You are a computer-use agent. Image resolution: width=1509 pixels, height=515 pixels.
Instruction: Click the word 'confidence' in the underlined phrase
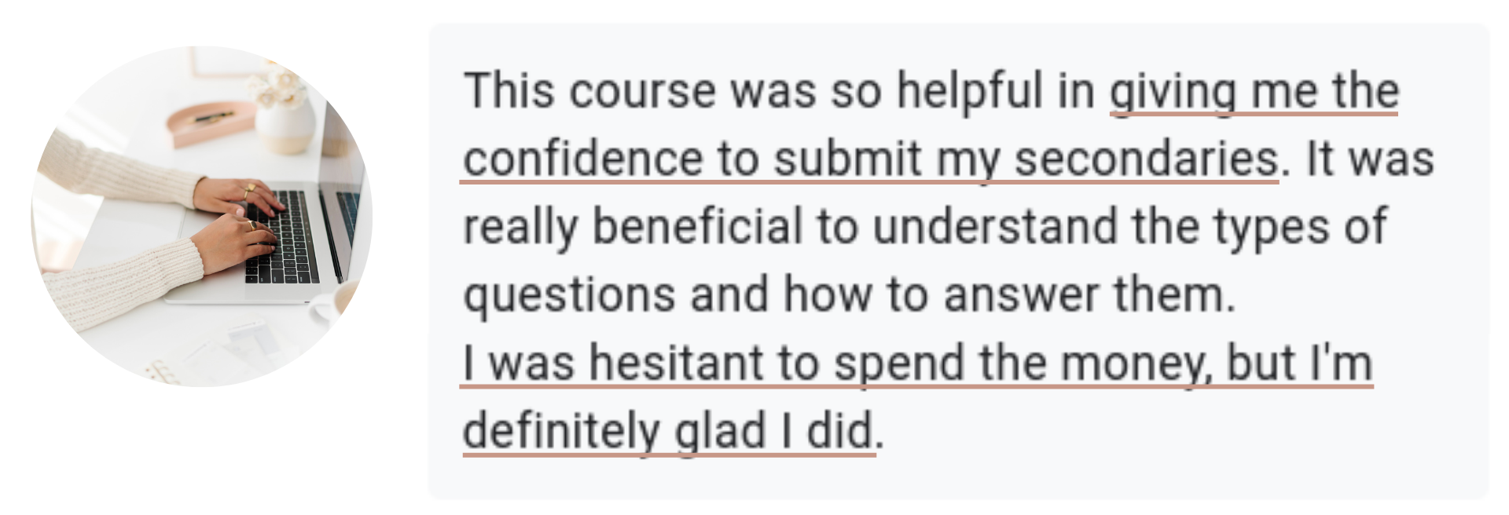582,159
